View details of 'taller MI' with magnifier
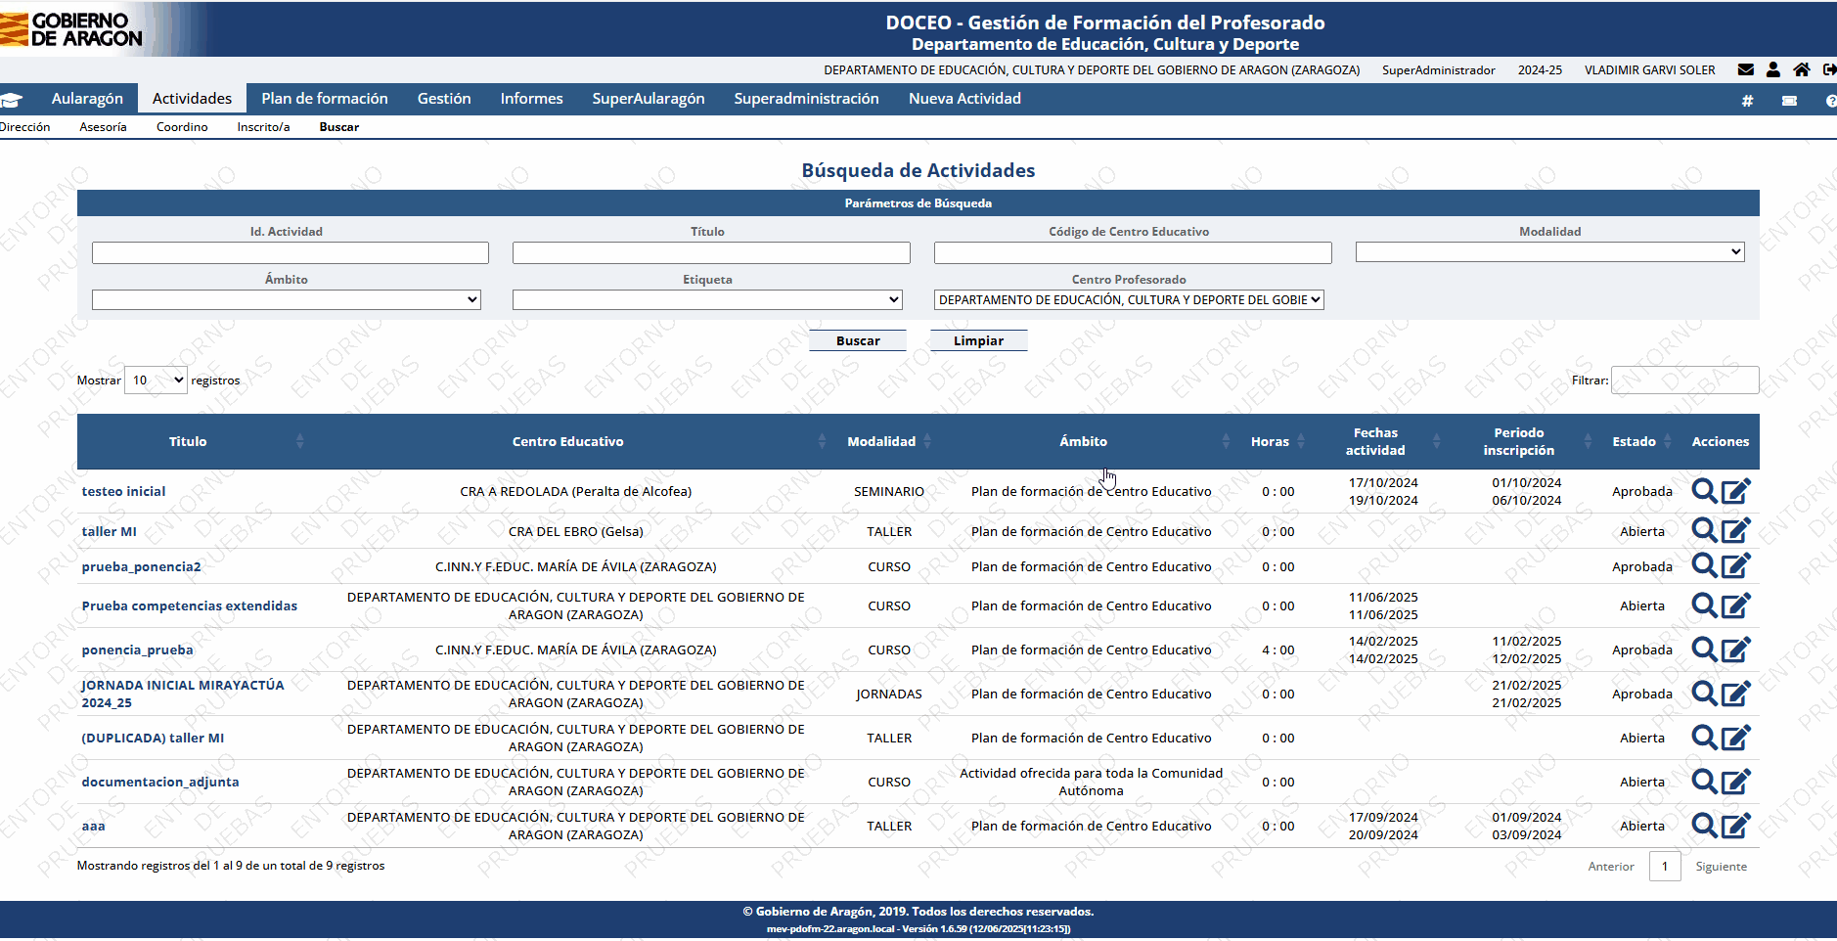This screenshot has width=1837, height=941. [x=1704, y=531]
